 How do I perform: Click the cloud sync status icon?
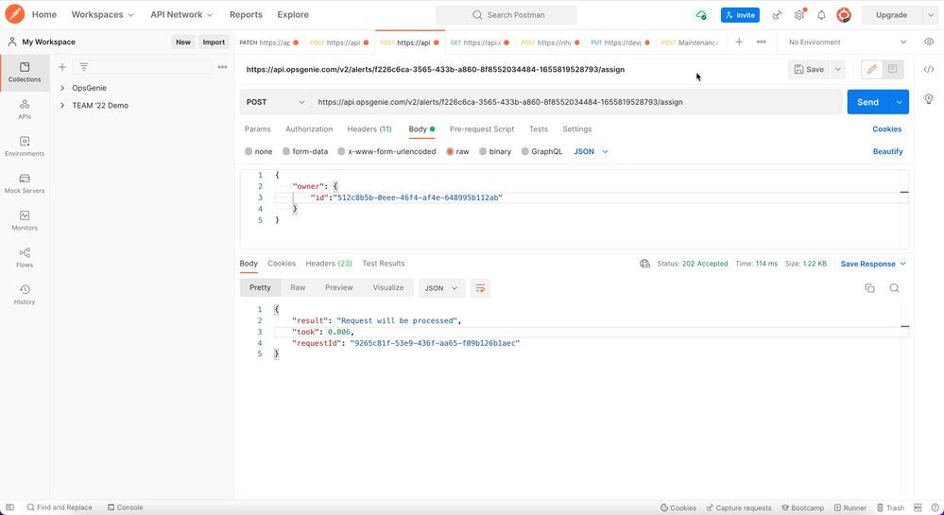point(701,15)
